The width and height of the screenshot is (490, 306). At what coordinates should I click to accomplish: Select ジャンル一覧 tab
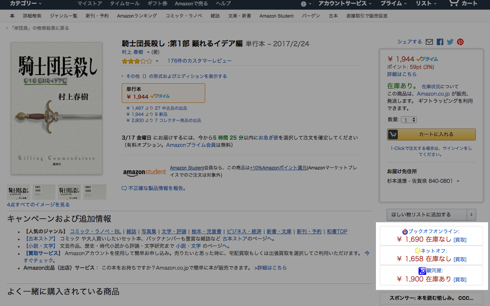(64, 16)
